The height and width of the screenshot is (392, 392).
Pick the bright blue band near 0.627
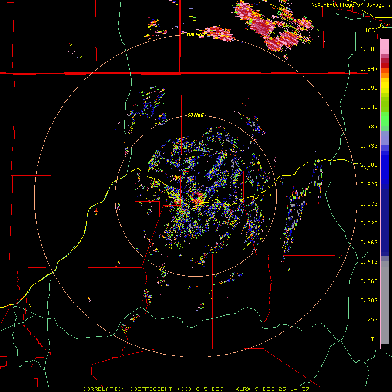(385, 170)
